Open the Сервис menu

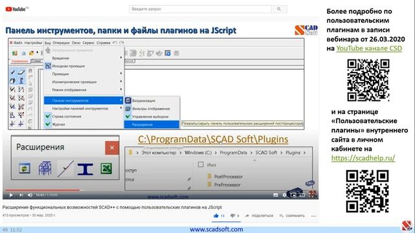(88, 43)
